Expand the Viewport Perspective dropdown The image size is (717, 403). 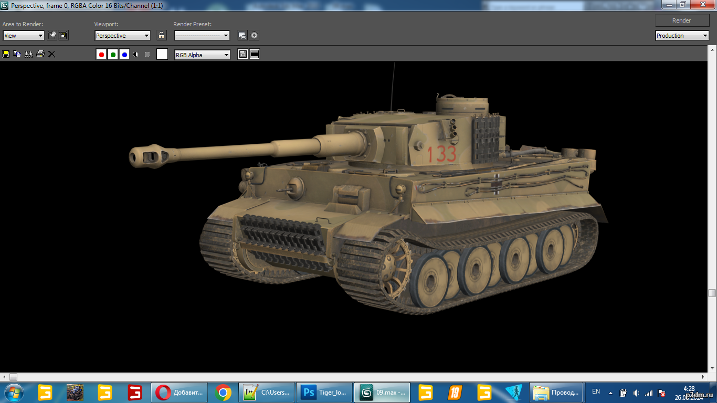(123, 36)
